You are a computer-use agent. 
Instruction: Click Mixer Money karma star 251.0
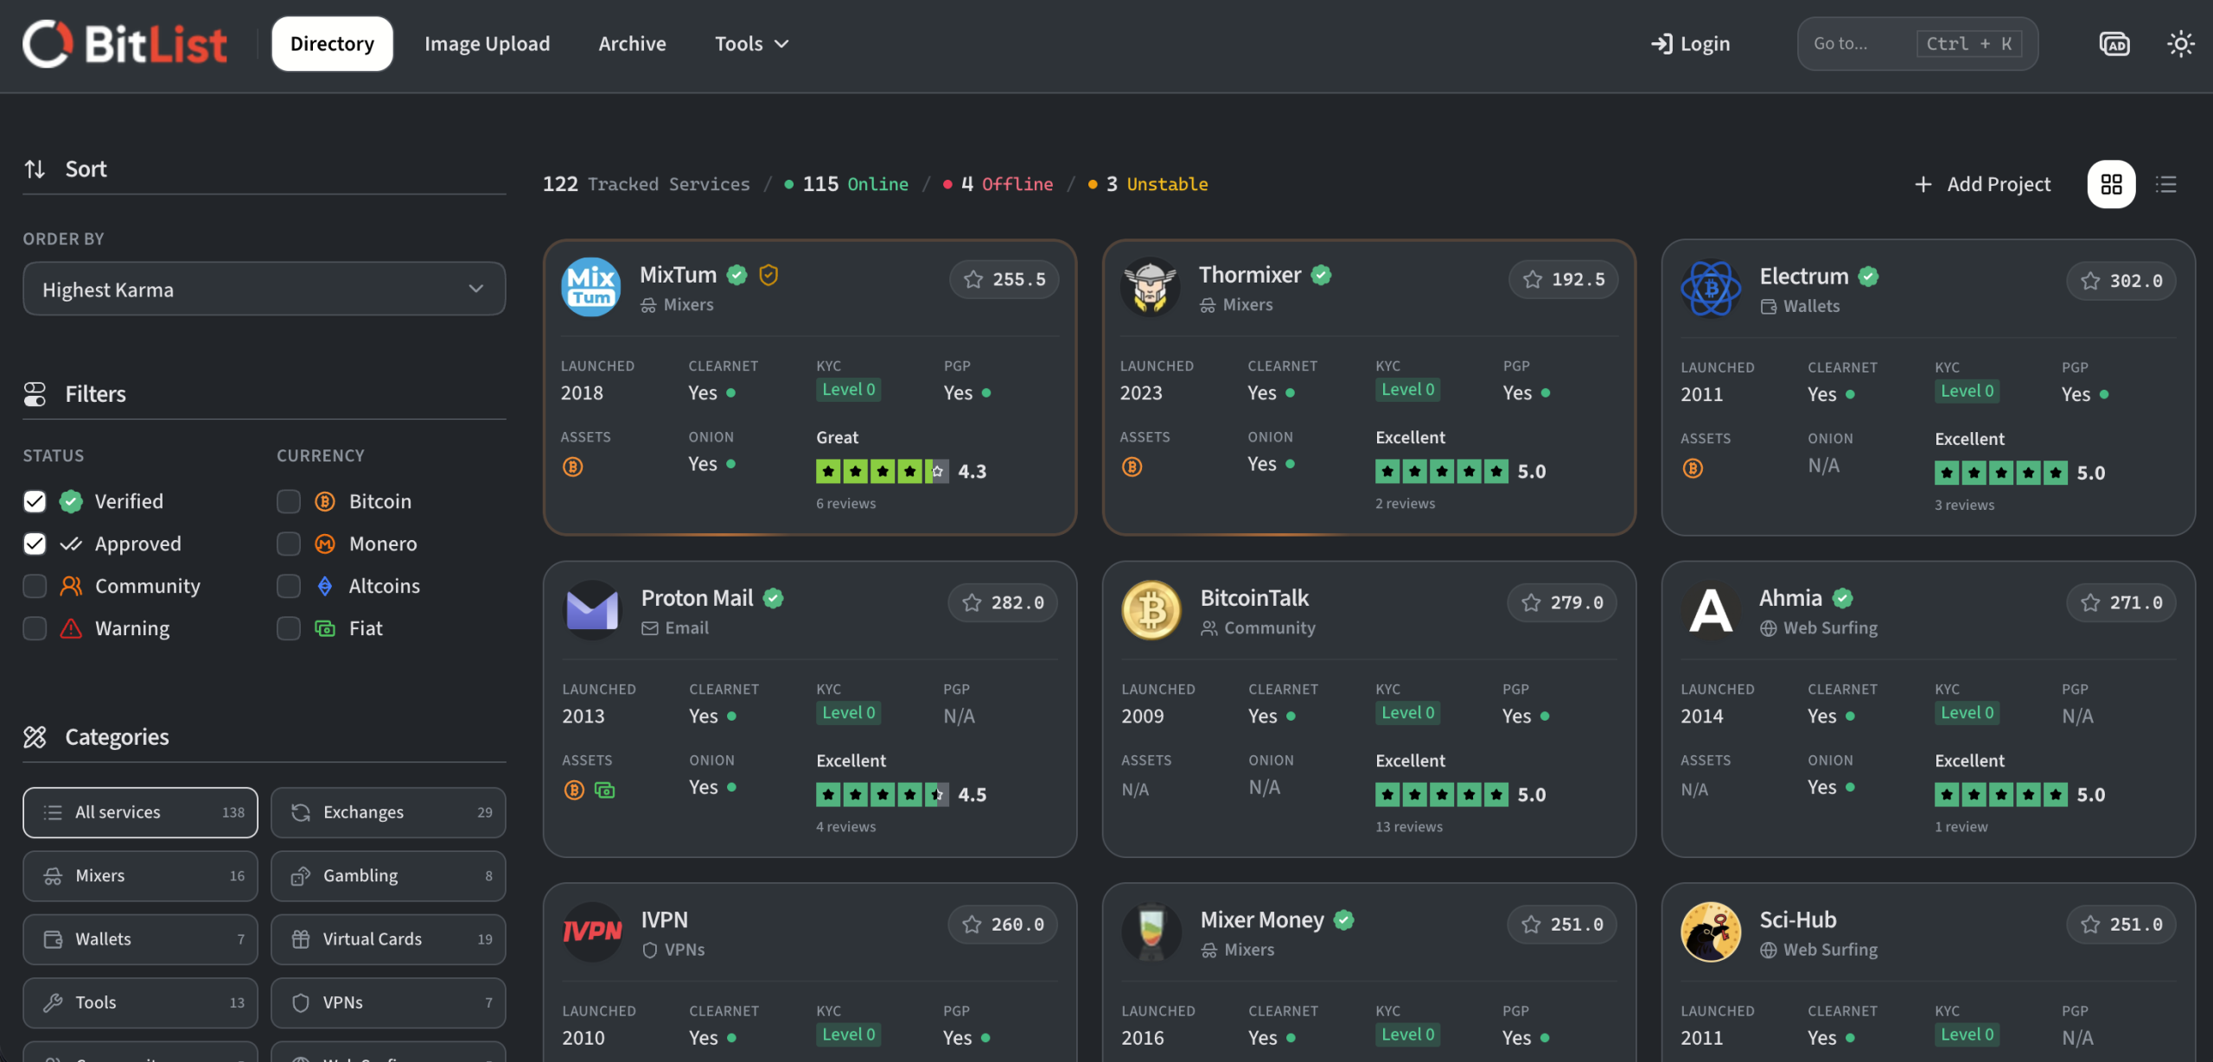click(1562, 925)
